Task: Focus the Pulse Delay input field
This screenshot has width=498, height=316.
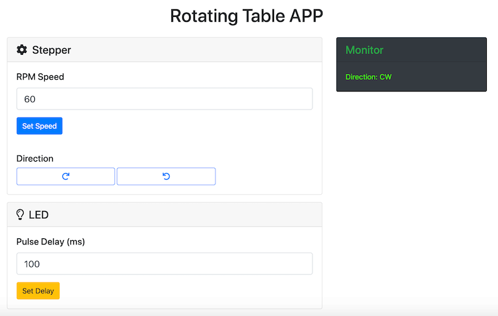Action: [x=164, y=264]
